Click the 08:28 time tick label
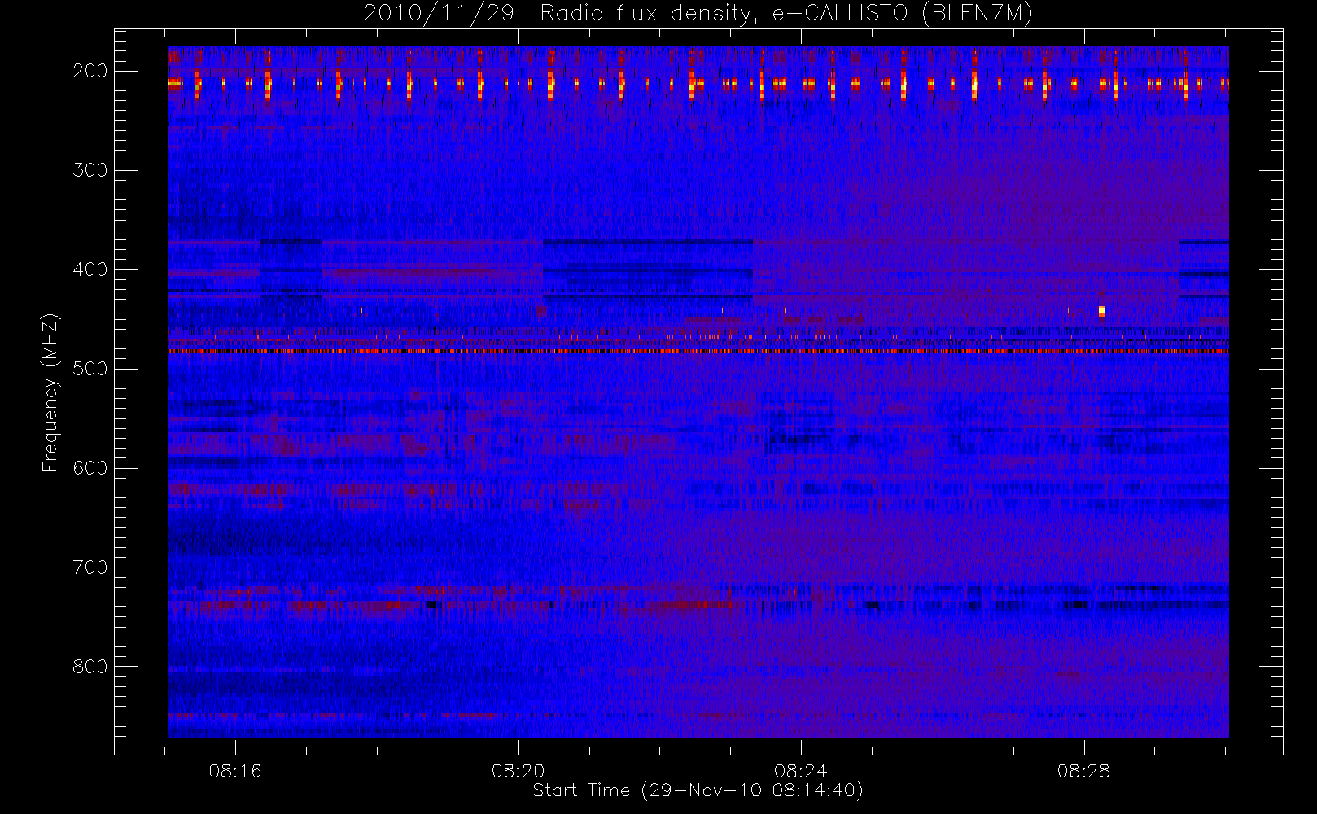1317x814 pixels. [x=1084, y=771]
